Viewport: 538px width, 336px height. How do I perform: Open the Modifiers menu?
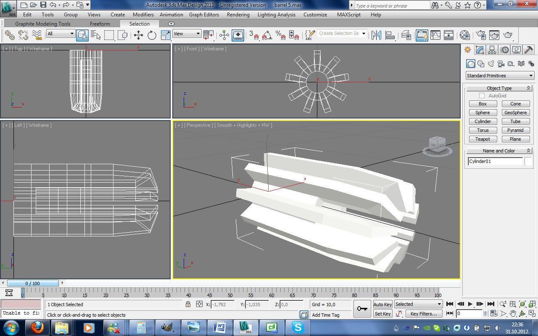143,15
